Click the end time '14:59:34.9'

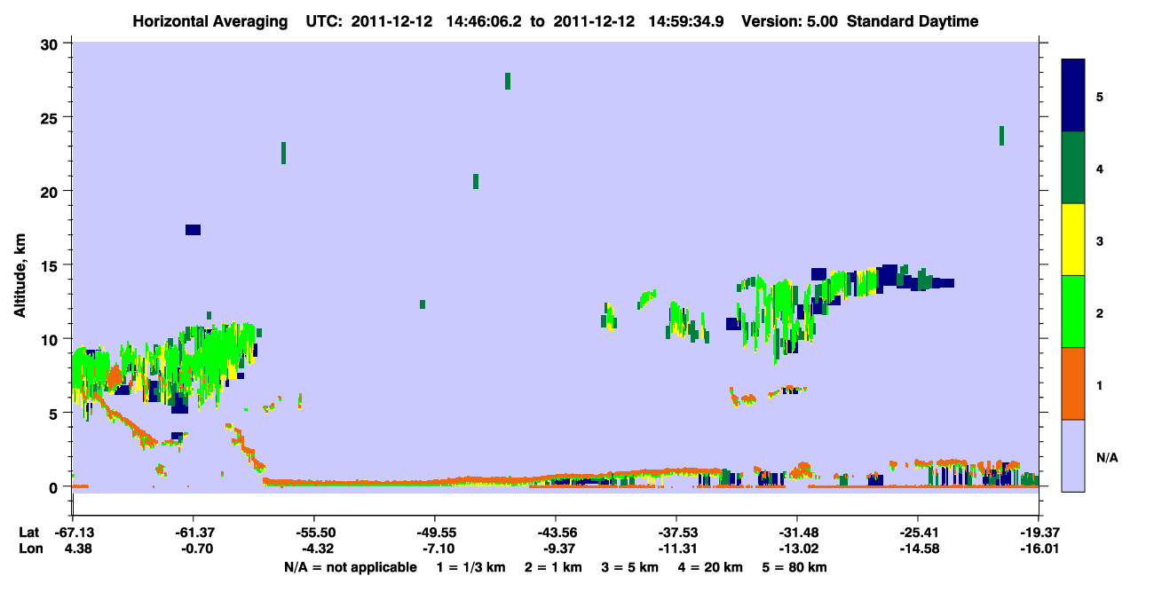point(688,21)
